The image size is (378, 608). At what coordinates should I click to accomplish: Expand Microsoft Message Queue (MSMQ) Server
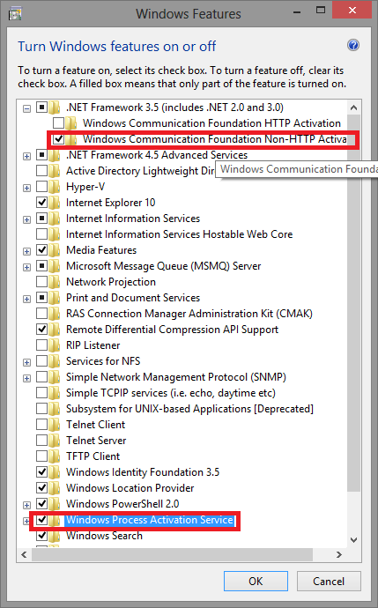(26, 267)
